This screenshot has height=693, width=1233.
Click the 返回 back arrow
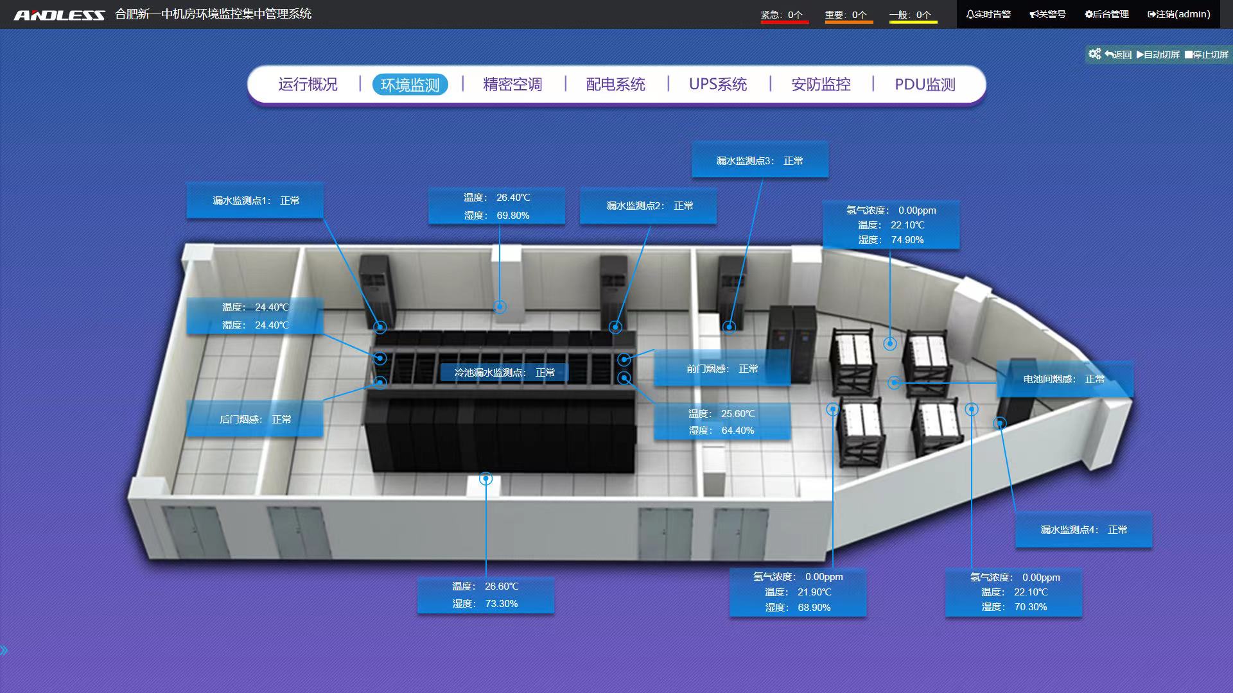coord(1118,55)
